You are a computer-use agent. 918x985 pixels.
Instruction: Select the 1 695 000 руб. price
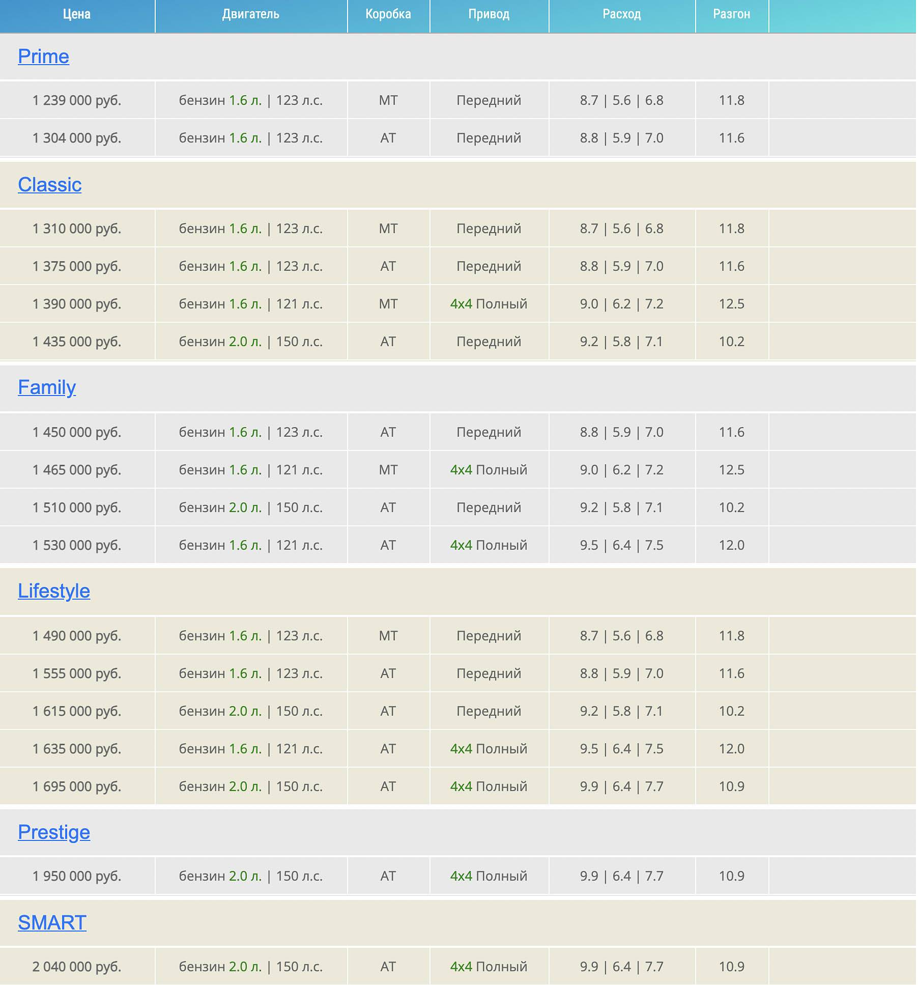click(77, 786)
